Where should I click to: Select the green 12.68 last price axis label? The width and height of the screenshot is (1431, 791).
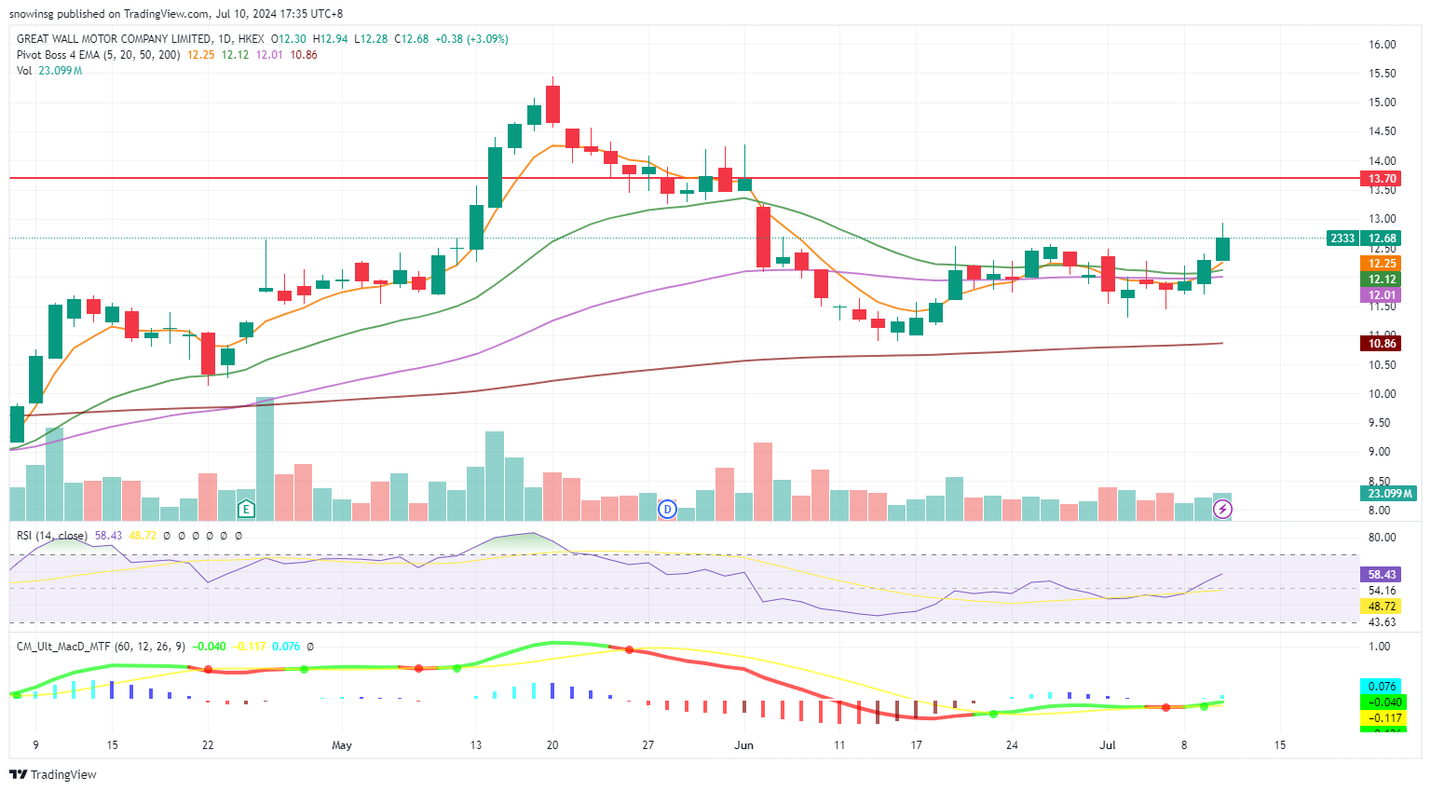pos(1382,239)
